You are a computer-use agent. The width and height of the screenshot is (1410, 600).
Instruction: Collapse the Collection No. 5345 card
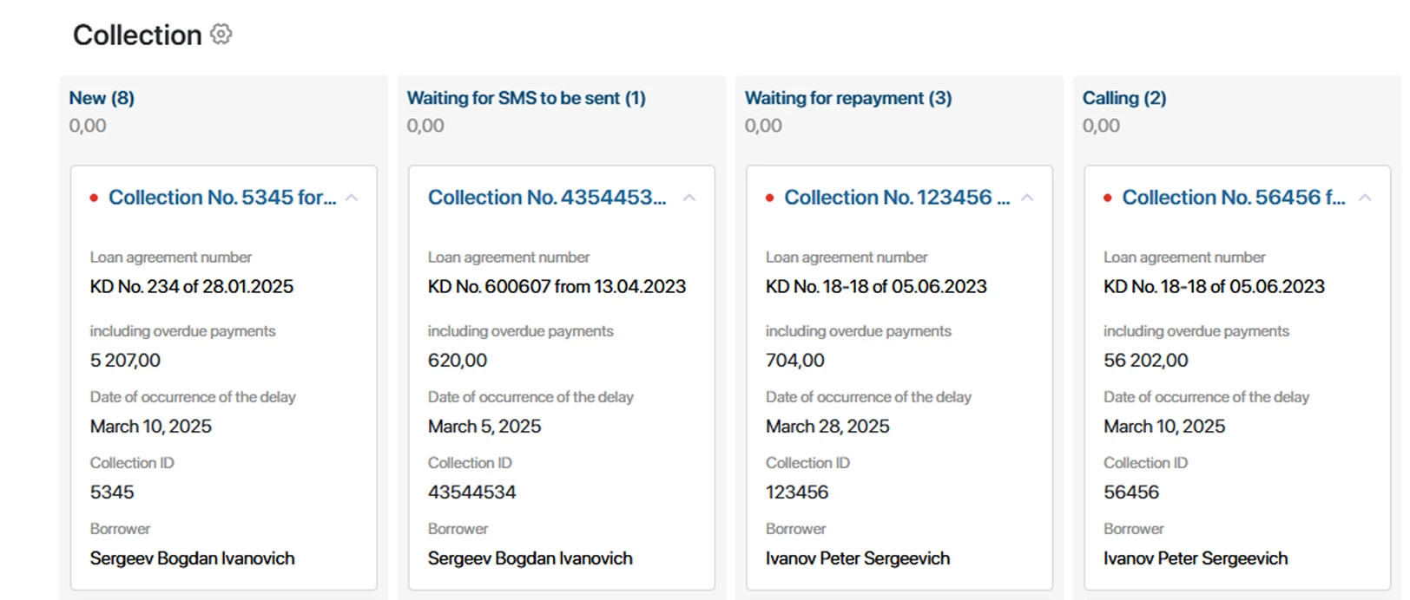tap(352, 198)
